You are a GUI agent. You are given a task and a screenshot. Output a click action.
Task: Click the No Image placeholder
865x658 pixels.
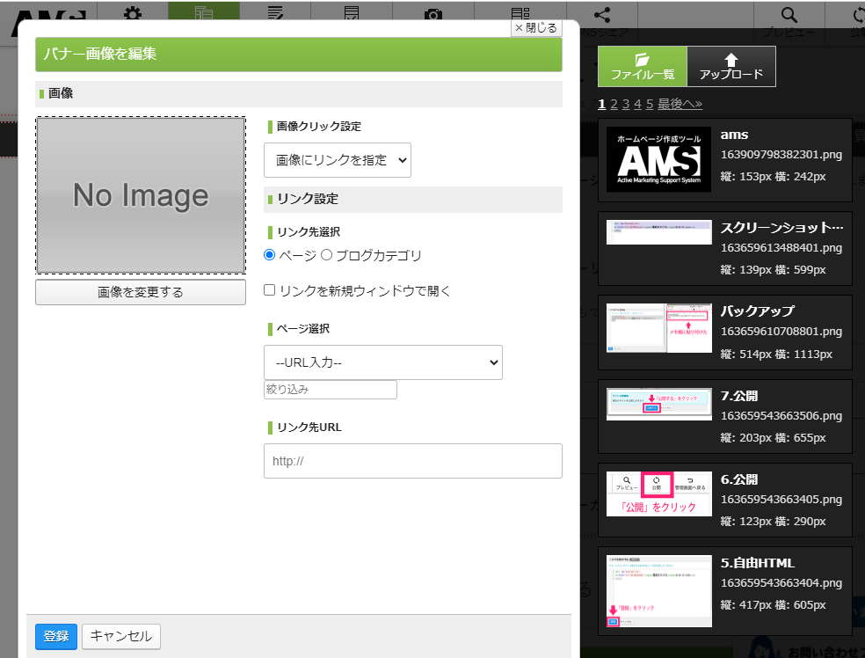tap(141, 195)
